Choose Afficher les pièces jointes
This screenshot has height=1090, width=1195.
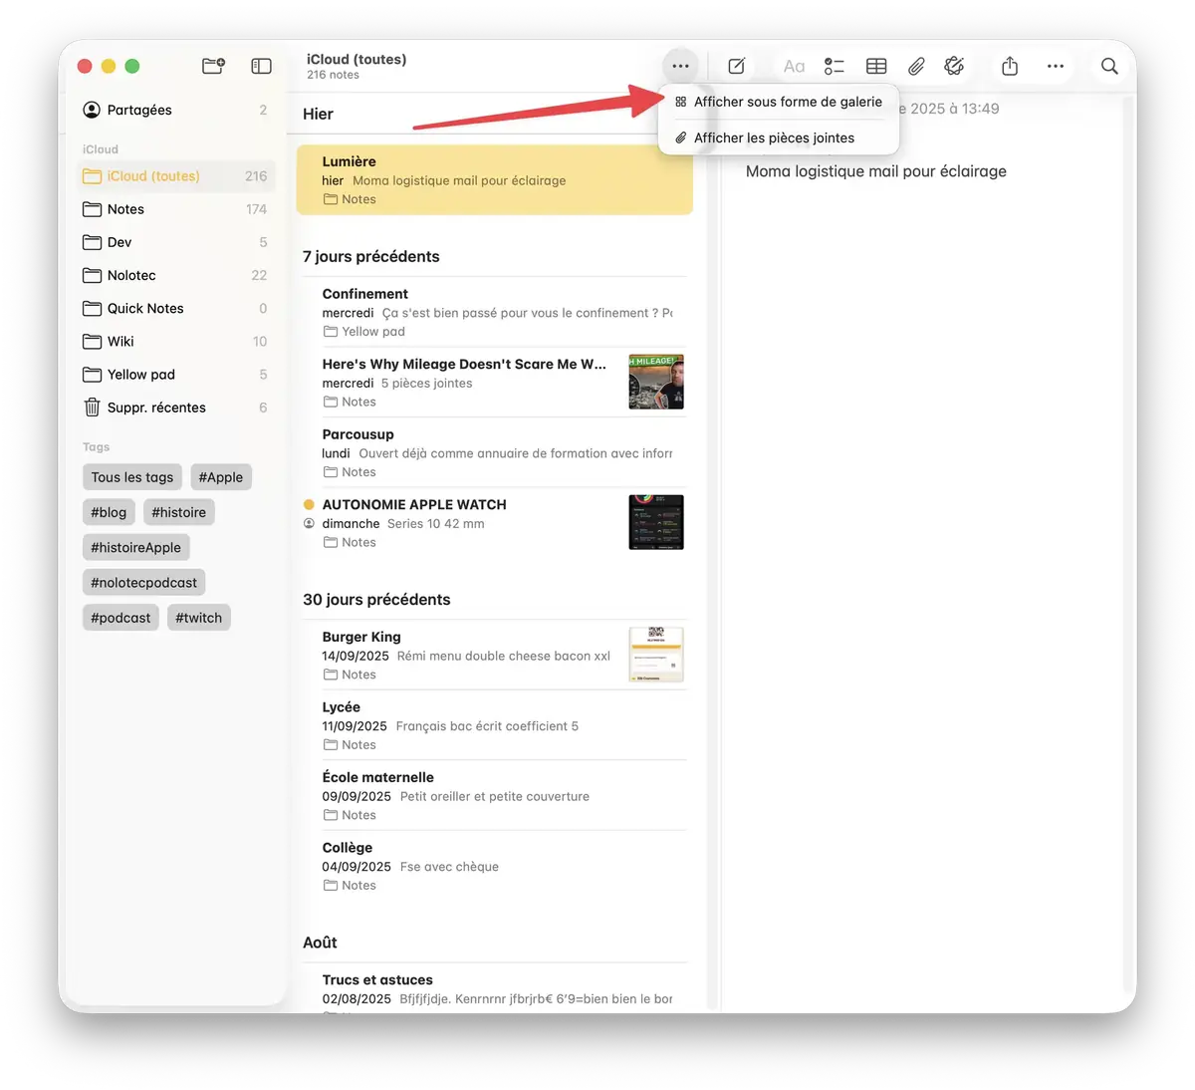[774, 137]
